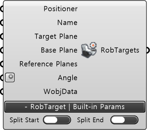Toggle the Split End switch
150x130 pixels.
point(125,120)
